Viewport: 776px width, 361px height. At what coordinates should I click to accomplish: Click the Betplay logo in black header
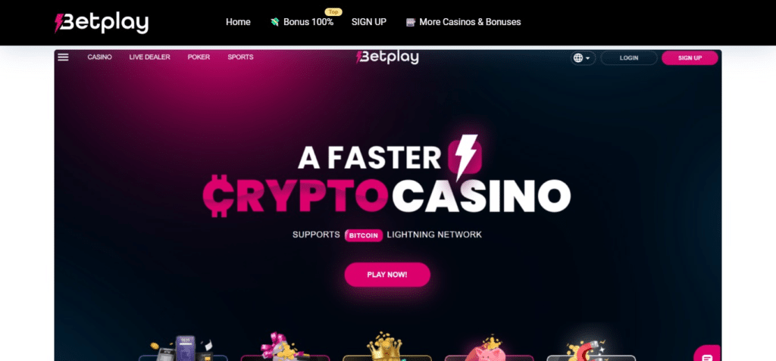pos(102,23)
